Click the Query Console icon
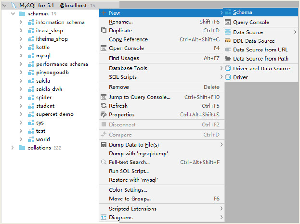The height and width of the screenshot is (224, 300). [x=228, y=22]
